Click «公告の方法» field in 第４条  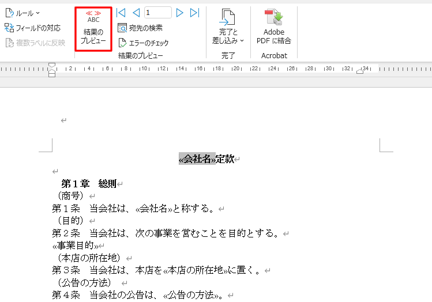(191, 295)
